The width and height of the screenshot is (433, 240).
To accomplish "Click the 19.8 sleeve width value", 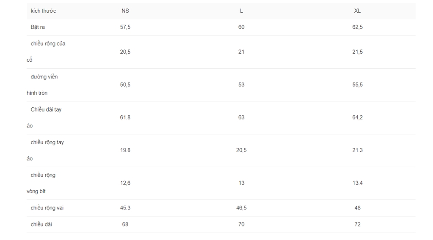I will (x=125, y=150).
